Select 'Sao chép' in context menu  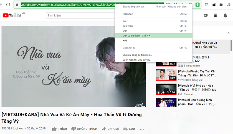pos(128,26)
